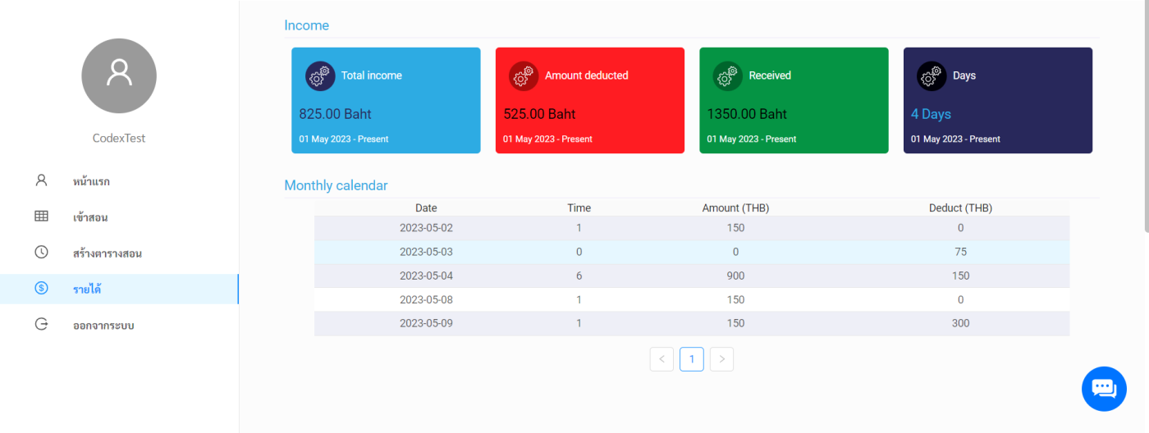Click the dollar icon beside รายได้

[x=41, y=288]
